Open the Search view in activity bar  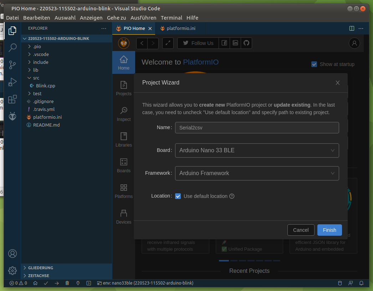click(x=12, y=47)
